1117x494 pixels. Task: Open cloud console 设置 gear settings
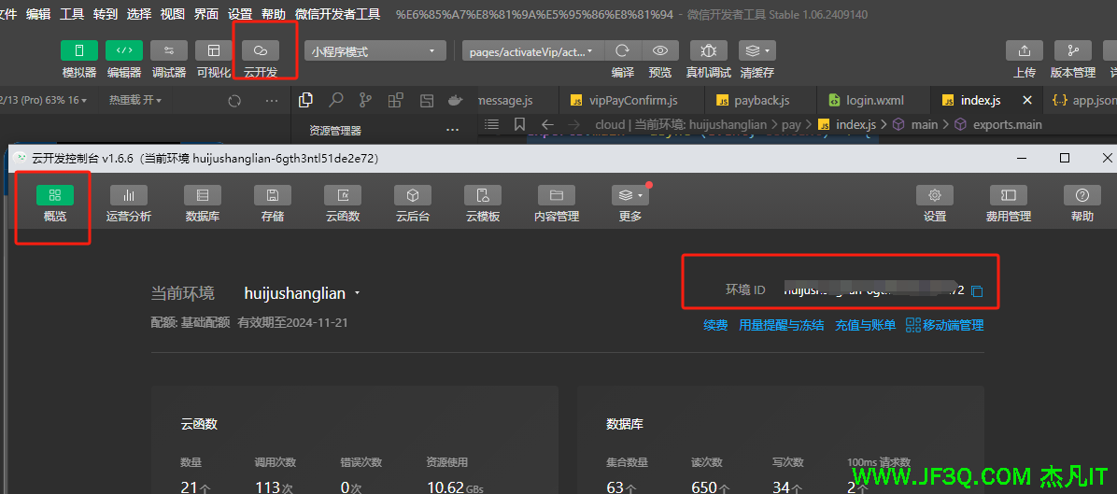(x=935, y=205)
